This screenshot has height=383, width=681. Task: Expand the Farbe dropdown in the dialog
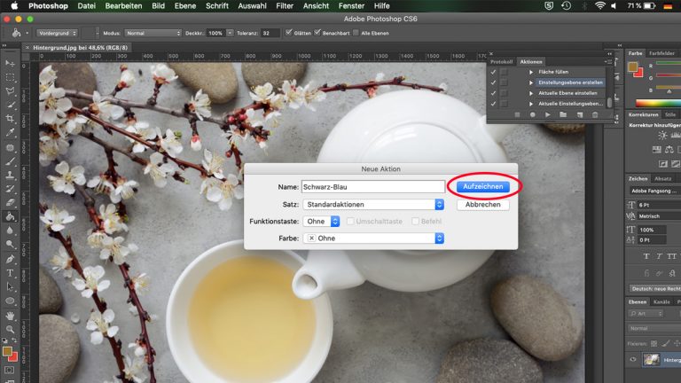click(x=372, y=238)
